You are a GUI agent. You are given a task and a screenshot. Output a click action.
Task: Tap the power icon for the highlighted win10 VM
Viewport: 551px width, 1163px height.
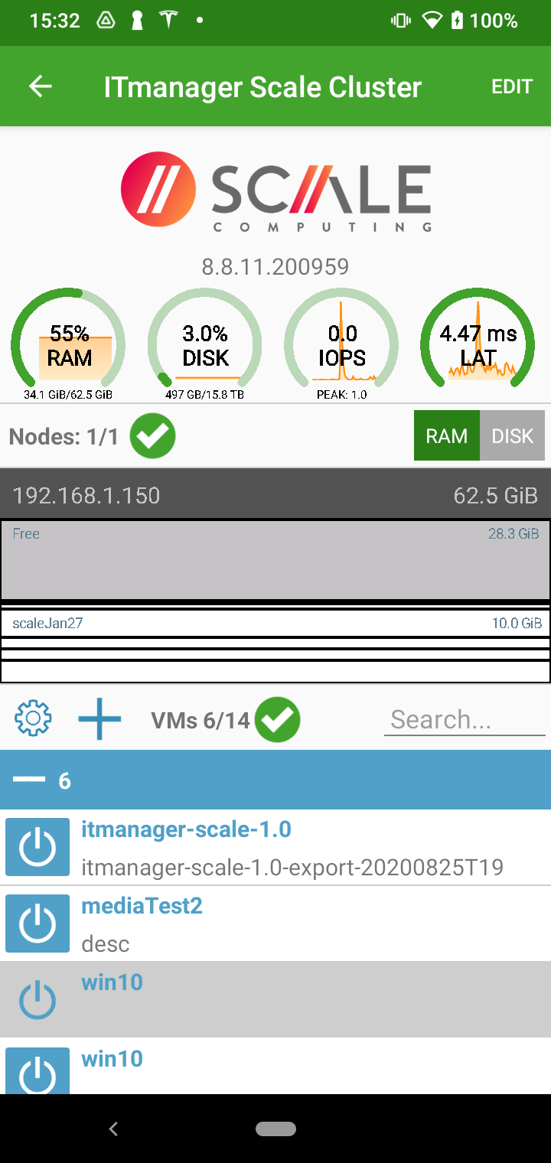click(x=37, y=999)
